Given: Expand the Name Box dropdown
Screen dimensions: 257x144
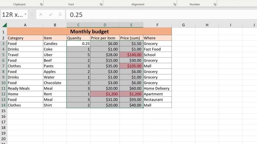Looking at the screenshot, I should click(x=25, y=14).
